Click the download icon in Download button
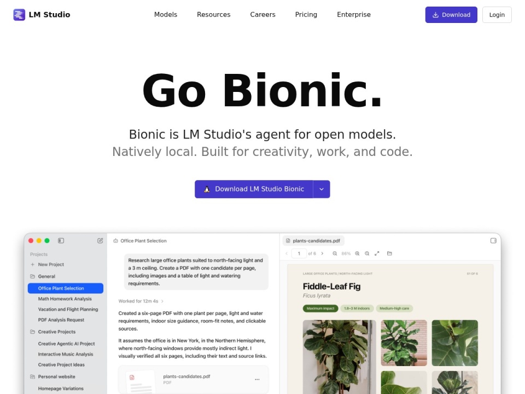The width and height of the screenshot is (525, 394). (435, 15)
